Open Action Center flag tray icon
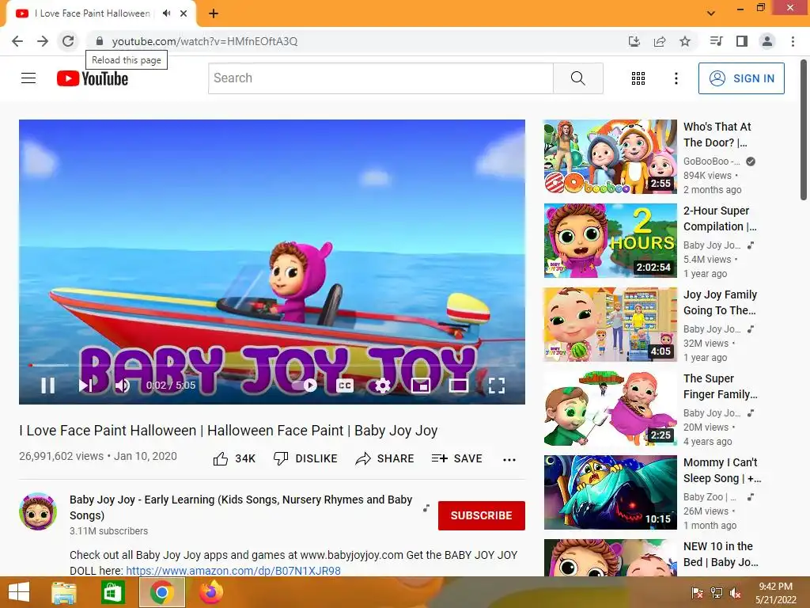The height and width of the screenshot is (608, 810). 698,593
